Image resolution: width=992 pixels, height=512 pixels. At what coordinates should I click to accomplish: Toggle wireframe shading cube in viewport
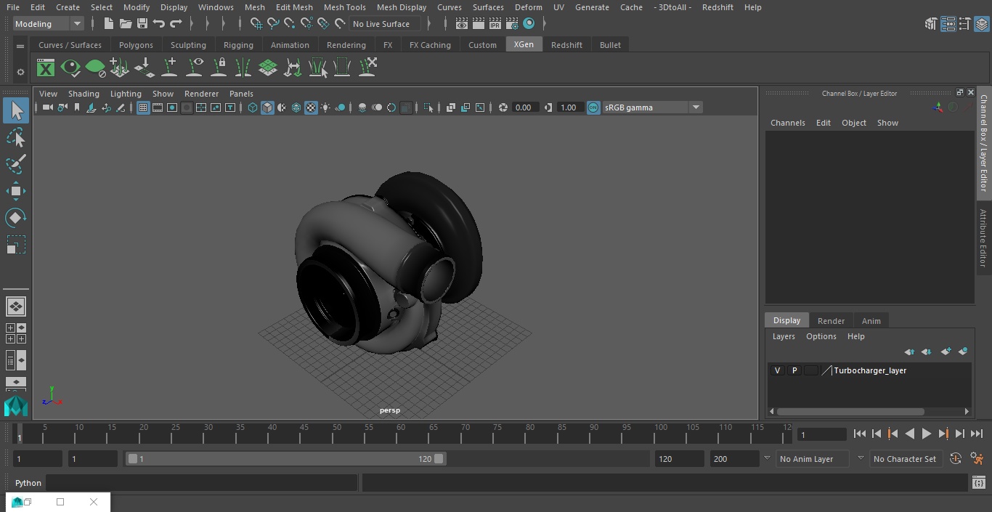click(253, 107)
